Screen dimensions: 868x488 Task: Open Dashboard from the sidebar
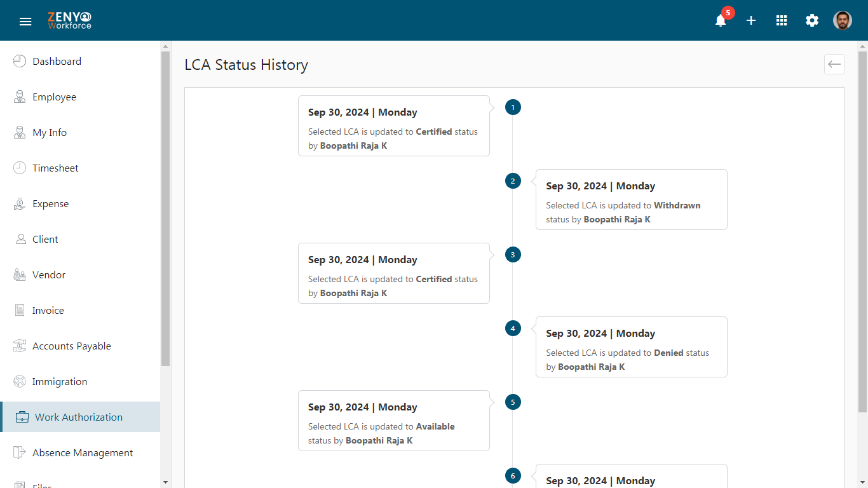pos(80,62)
